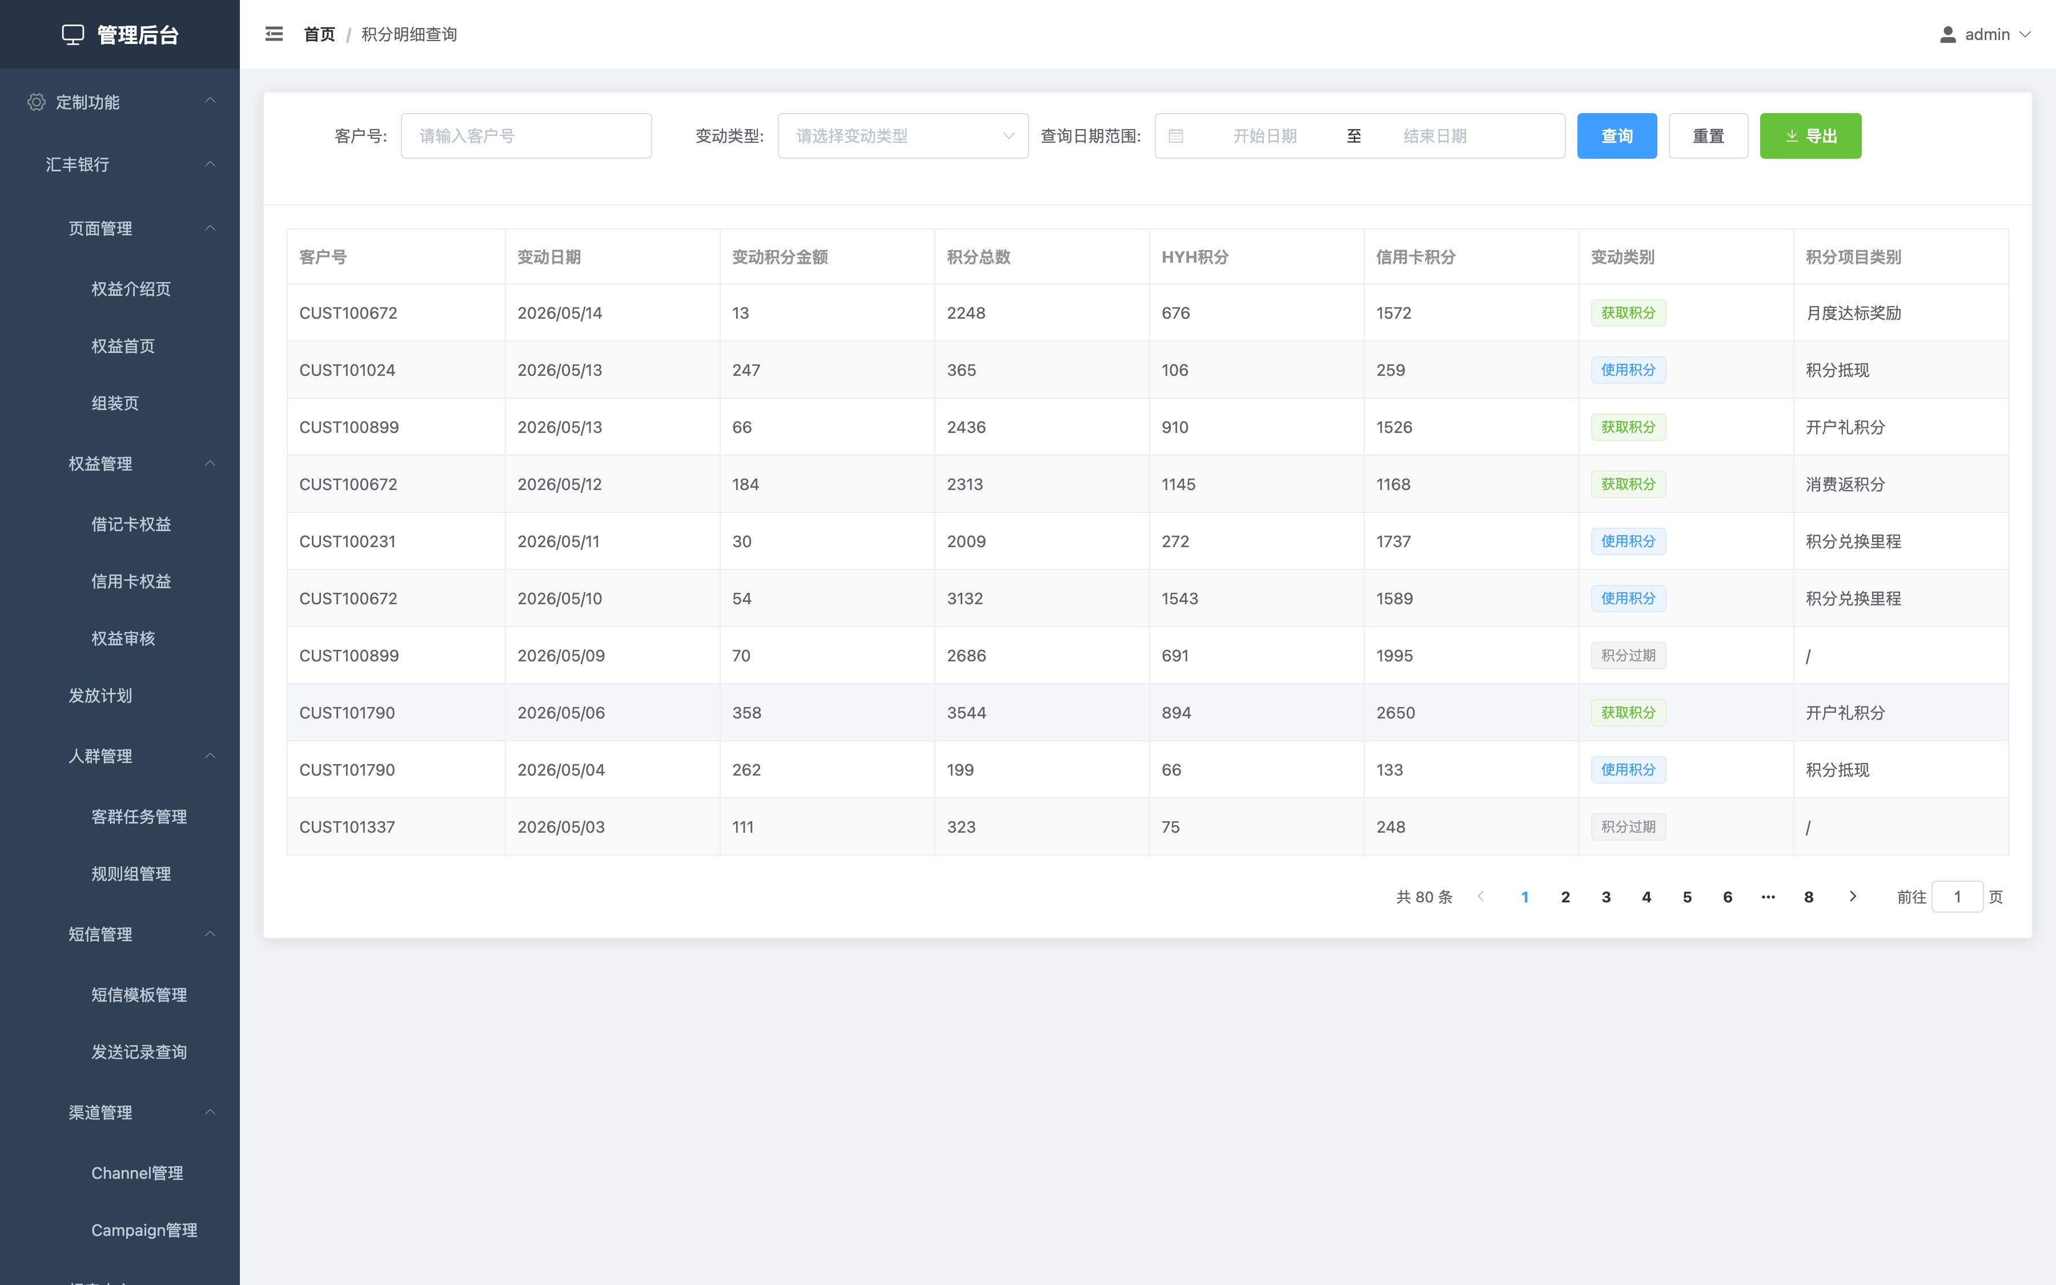Open the 变动类型 select dropdown
Viewport: 2056px width, 1285px height.
(x=903, y=136)
